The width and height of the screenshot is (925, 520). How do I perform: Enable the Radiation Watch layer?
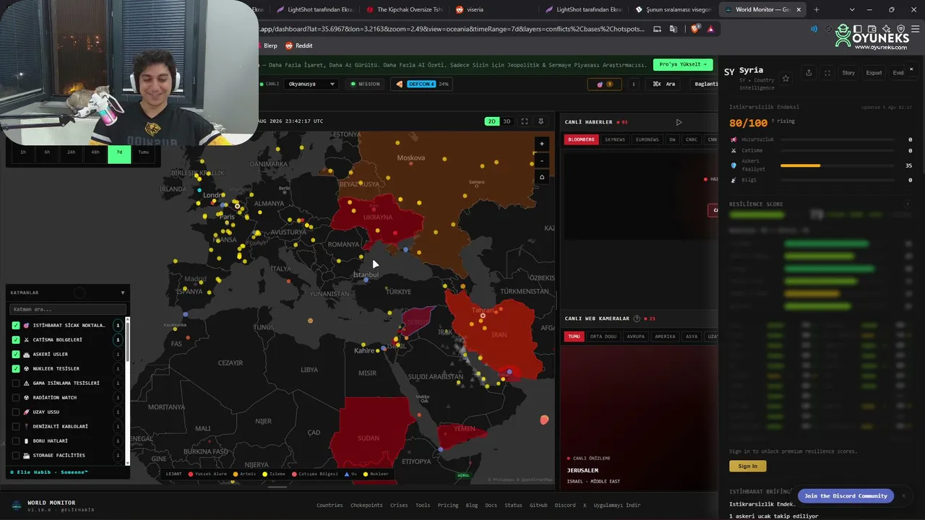[16, 397]
